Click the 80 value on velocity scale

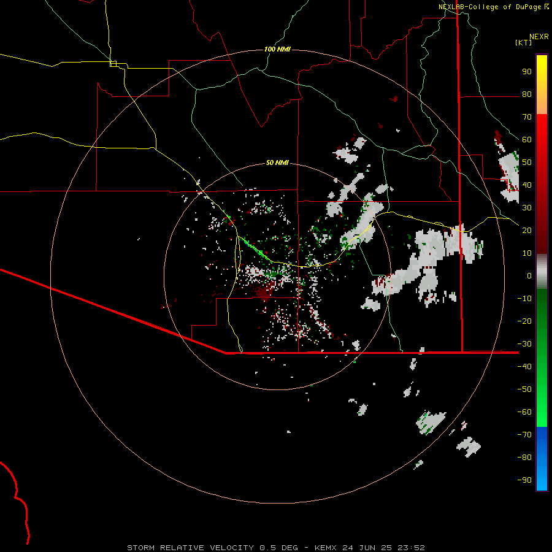527,94
